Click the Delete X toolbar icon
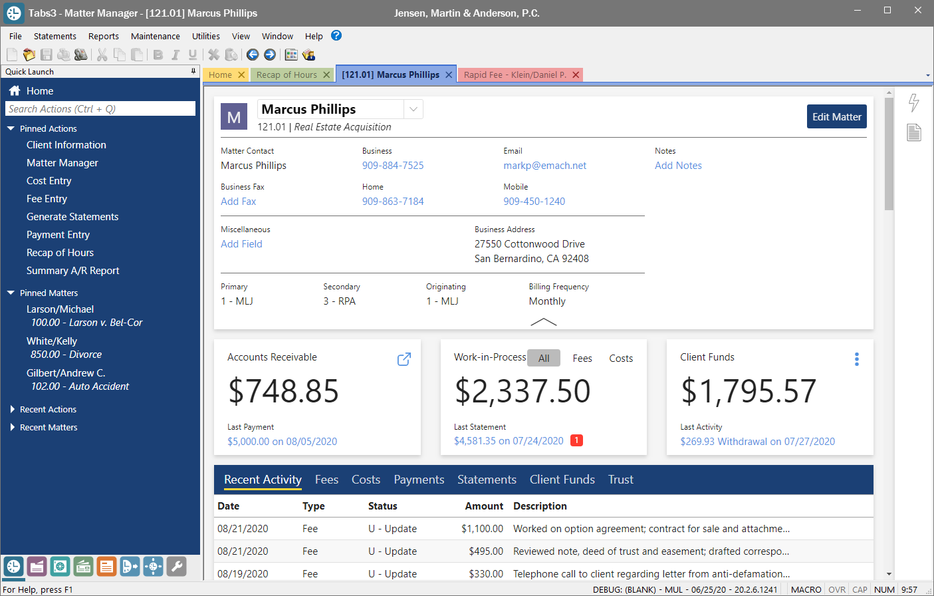The image size is (934, 596). (213, 55)
